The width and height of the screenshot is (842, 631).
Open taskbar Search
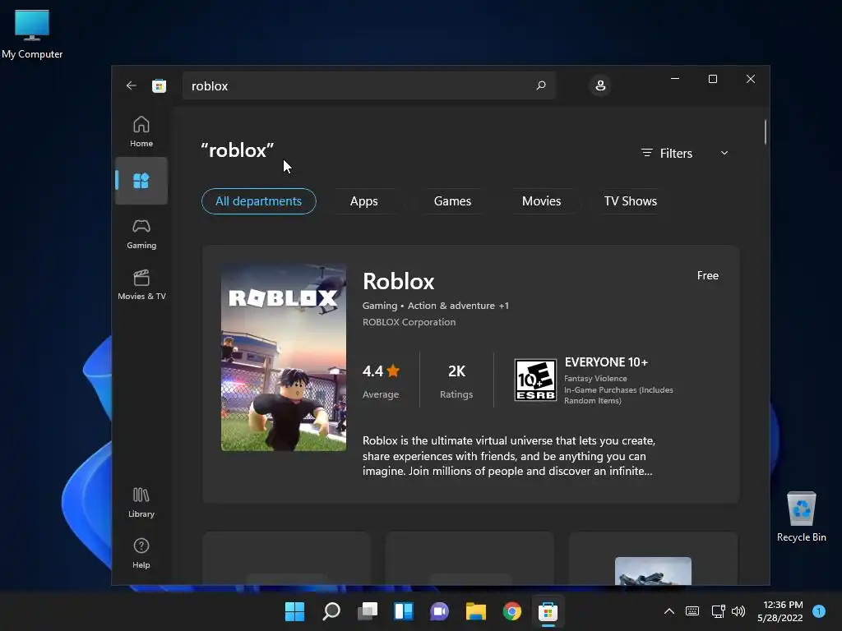331,611
